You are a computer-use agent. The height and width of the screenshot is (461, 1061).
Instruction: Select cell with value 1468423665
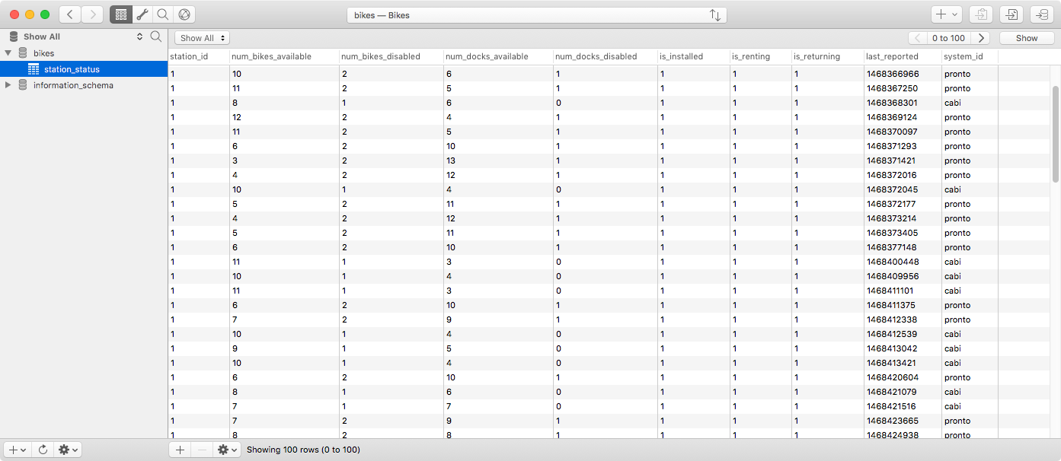click(x=903, y=421)
